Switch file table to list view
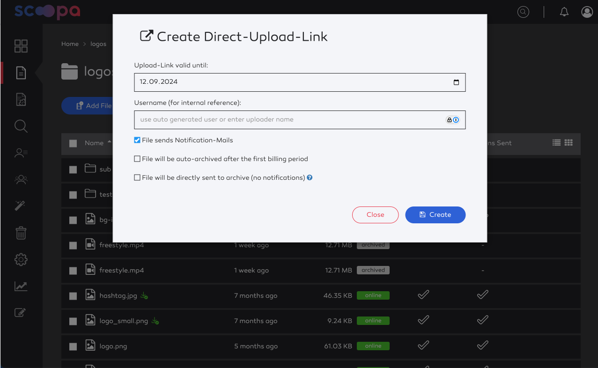Viewport: 598px width, 368px height. 557,143
